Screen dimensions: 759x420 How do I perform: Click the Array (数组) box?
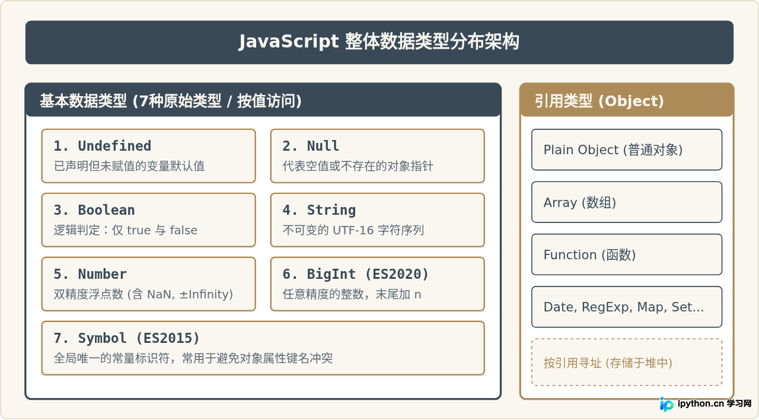pyautogui.click(x=627, y=202)
